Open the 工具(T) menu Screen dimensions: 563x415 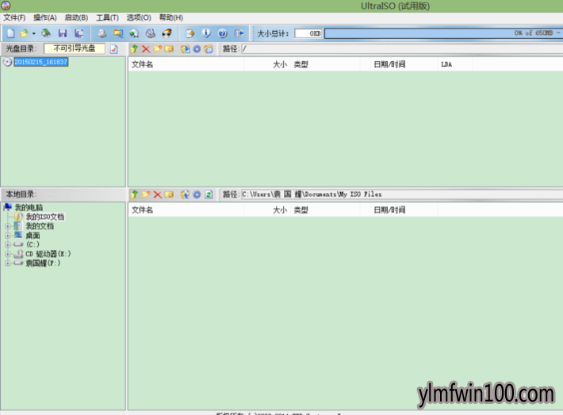(107, 17)
